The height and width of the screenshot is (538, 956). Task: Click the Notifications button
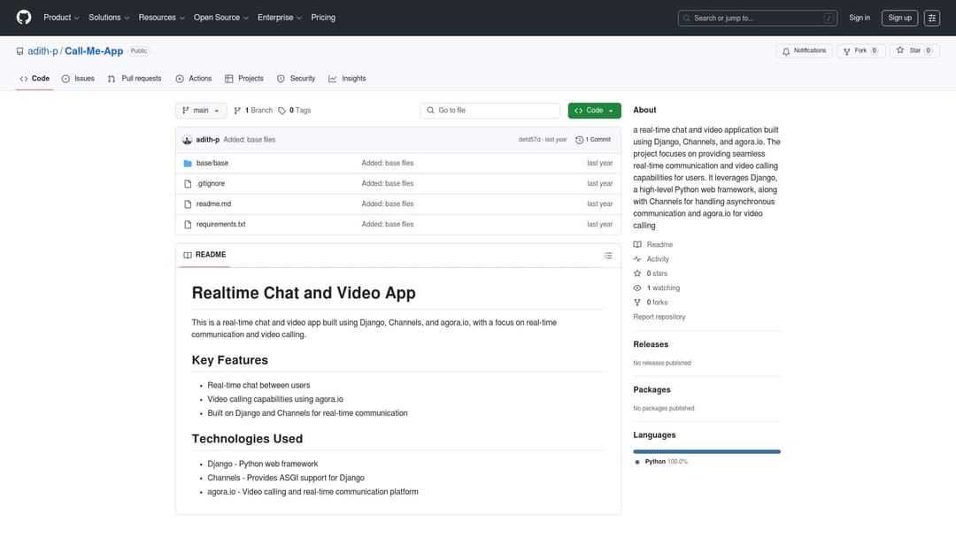804,51
